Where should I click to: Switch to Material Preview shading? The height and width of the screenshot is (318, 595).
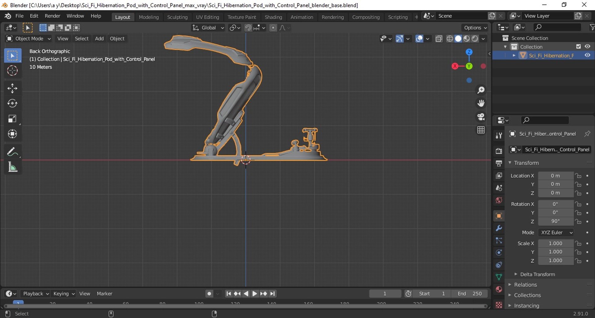pos(466,39)
